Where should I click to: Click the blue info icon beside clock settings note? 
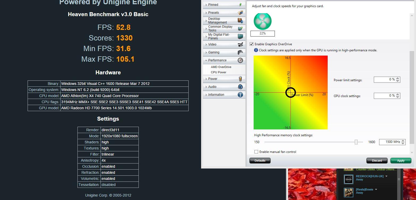[x=256, y=50]
